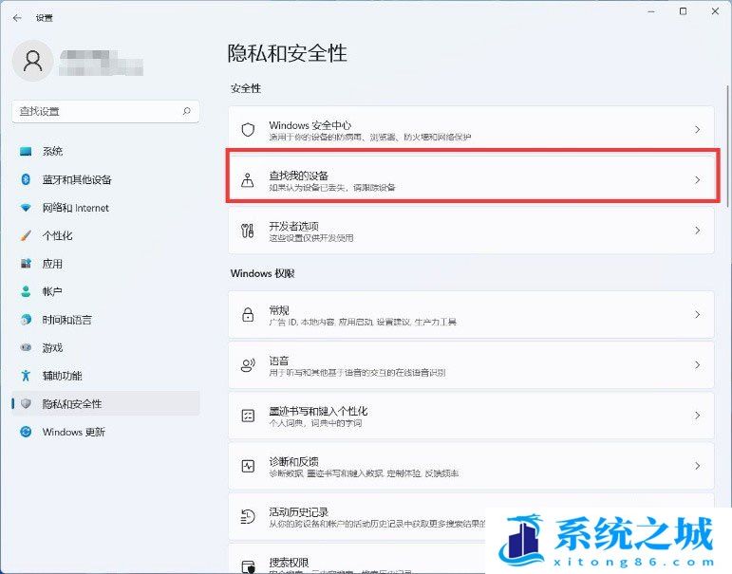Open Windows 安全中心 entry
The height and width of the screenshot is (574, 732).
click(x=472, y=129)
